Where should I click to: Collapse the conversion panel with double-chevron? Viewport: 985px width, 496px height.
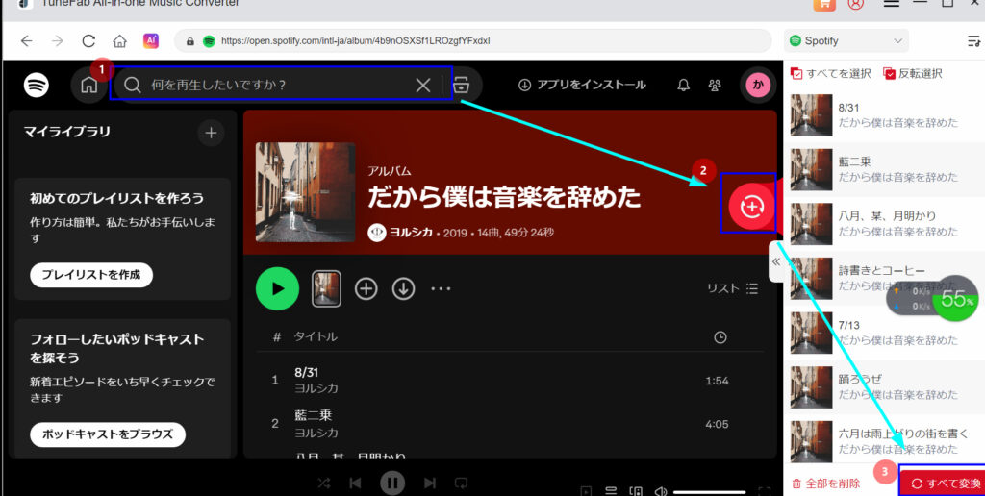[x=776, y=261]
